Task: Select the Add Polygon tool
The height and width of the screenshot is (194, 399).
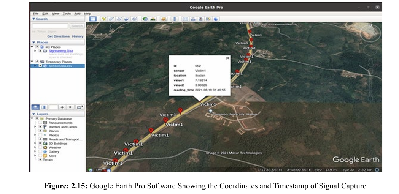Action: point(111,19)
